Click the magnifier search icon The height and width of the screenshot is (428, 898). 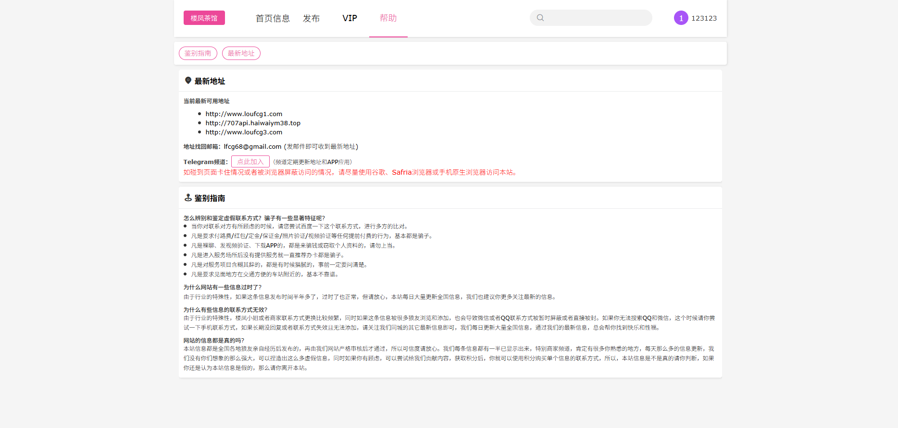pos(540,18)
